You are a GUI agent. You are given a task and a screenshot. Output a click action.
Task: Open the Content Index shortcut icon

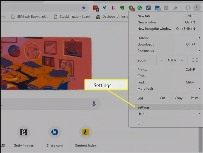click(x=85, y=132)
